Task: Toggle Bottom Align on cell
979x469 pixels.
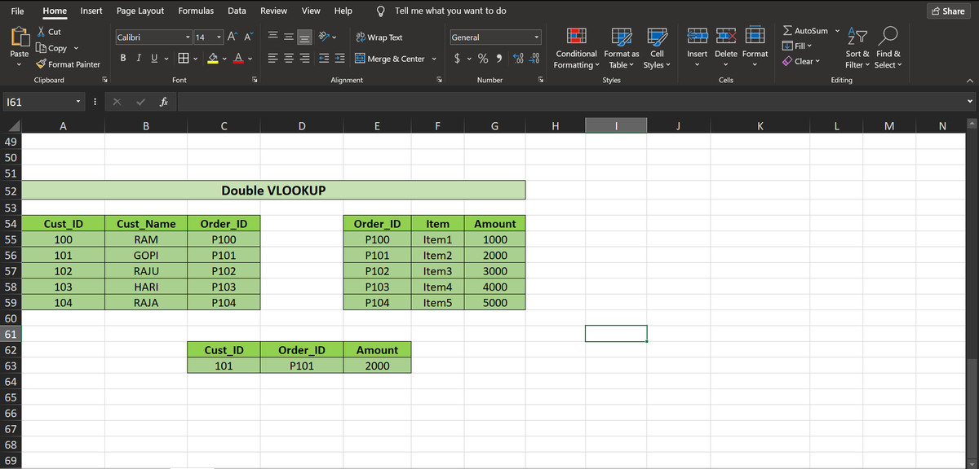Action: point(303,37)
